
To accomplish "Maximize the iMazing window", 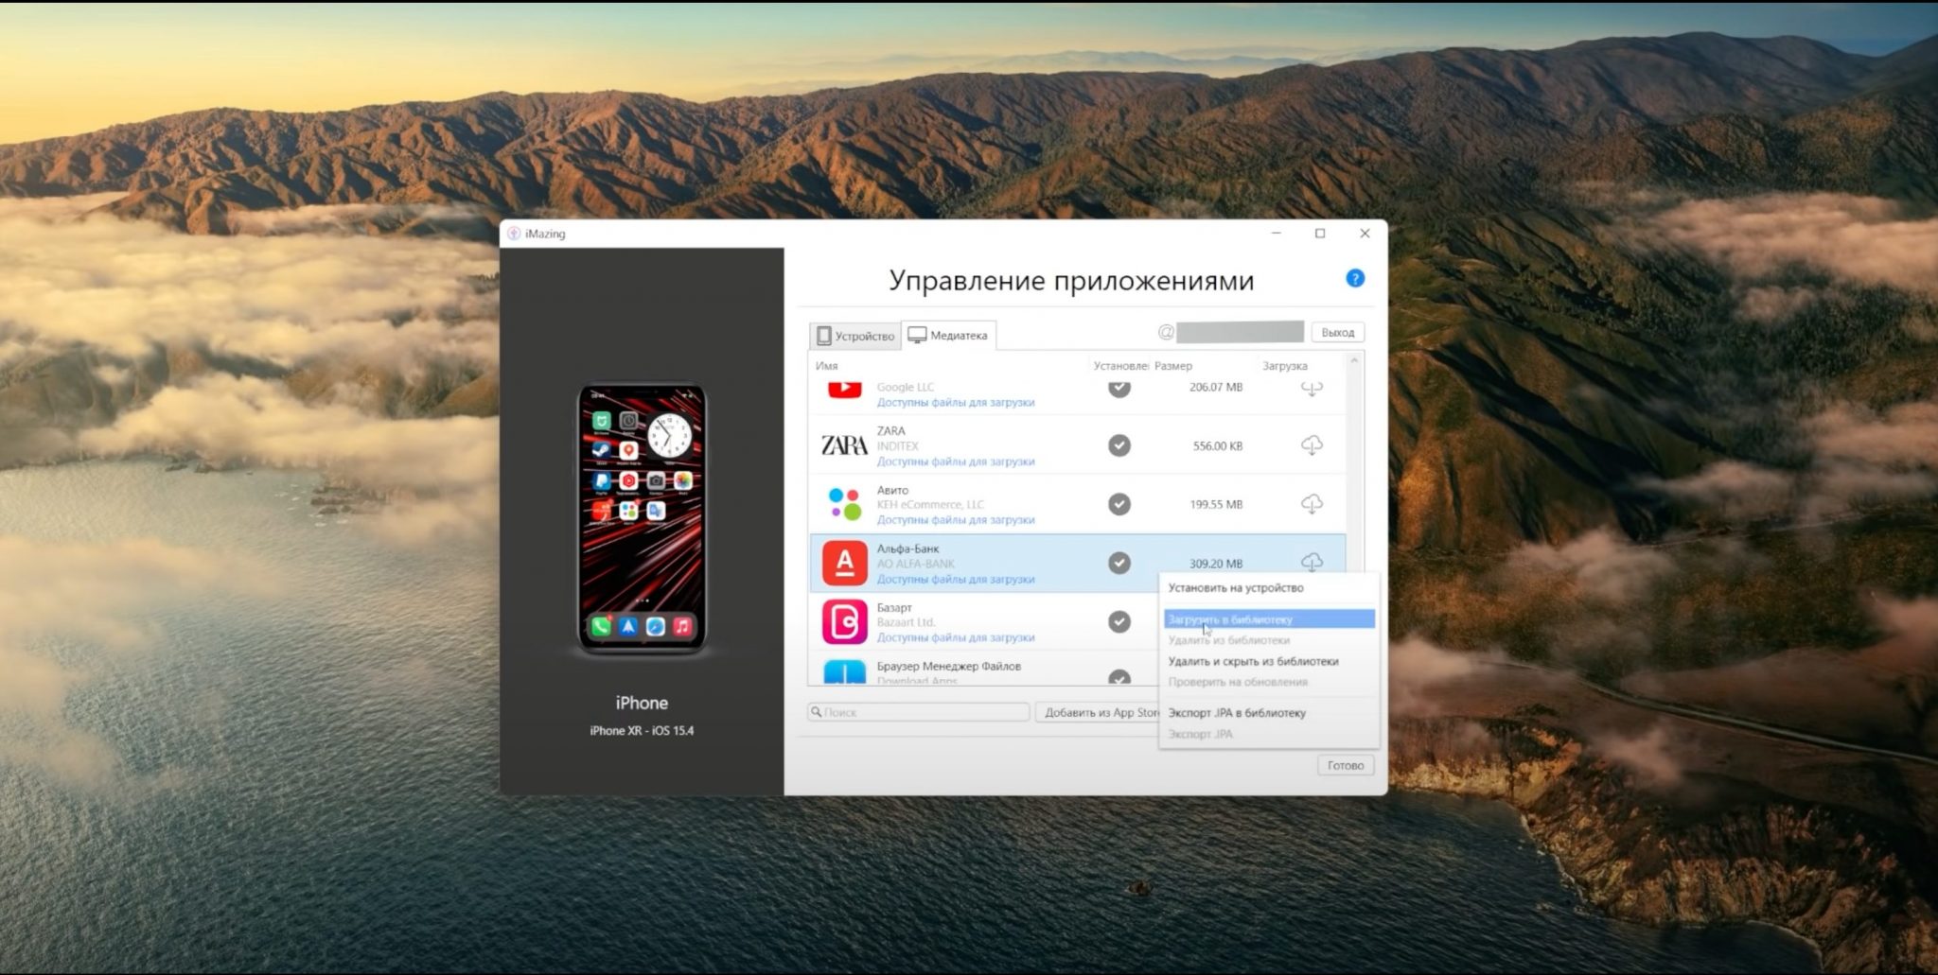I will [x=1320, y=234].
